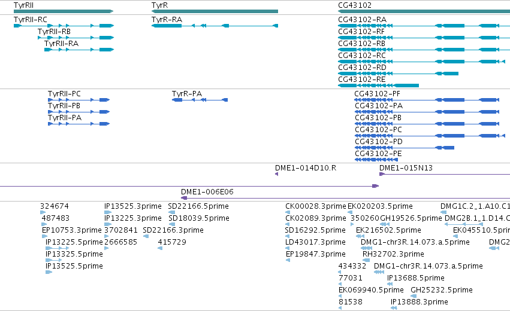The width and height of the screenshot is (510, 311).
Task: Open EP19847.3prime EST feature
Action: point(288,260)
